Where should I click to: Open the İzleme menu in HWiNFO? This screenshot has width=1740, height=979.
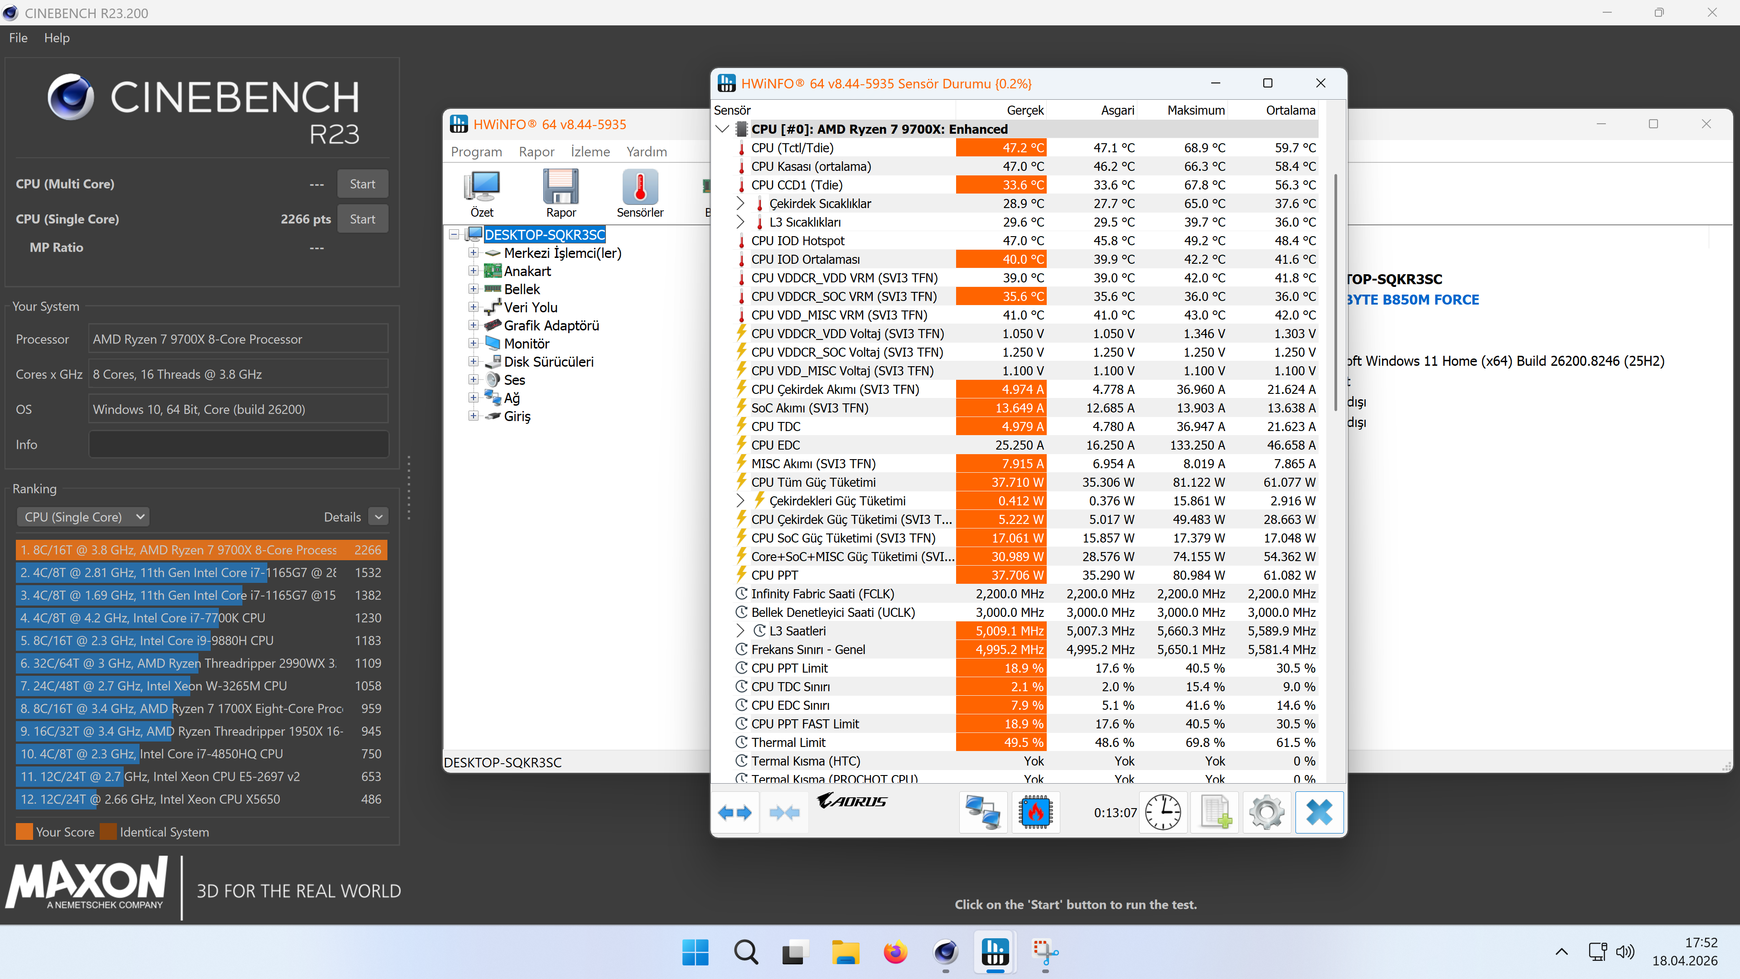590,151
